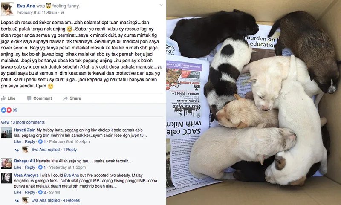Click like count icon on Vera Amoyra's comment
The width and height of the screenshot is (341, 205).
pyautogui.click(x=40, y=192)
